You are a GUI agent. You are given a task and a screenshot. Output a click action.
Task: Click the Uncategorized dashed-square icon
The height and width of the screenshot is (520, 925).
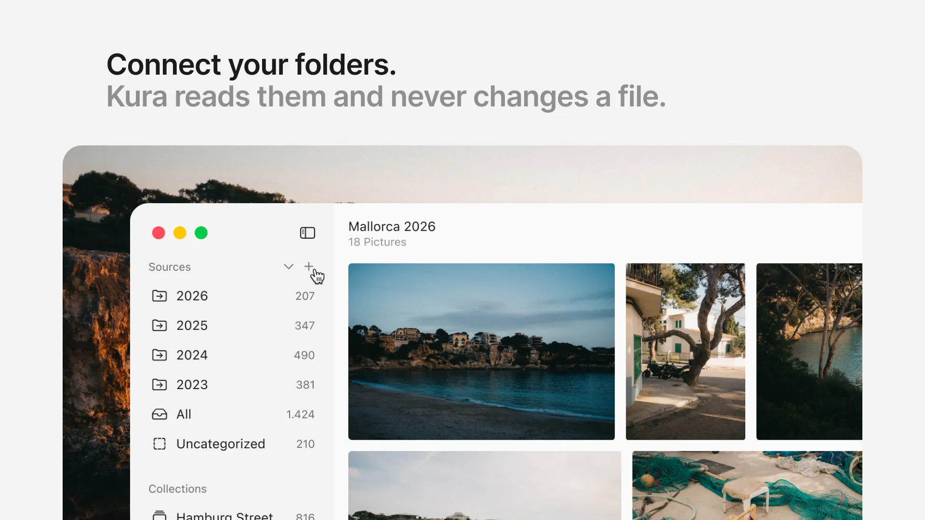click(159, 443)
